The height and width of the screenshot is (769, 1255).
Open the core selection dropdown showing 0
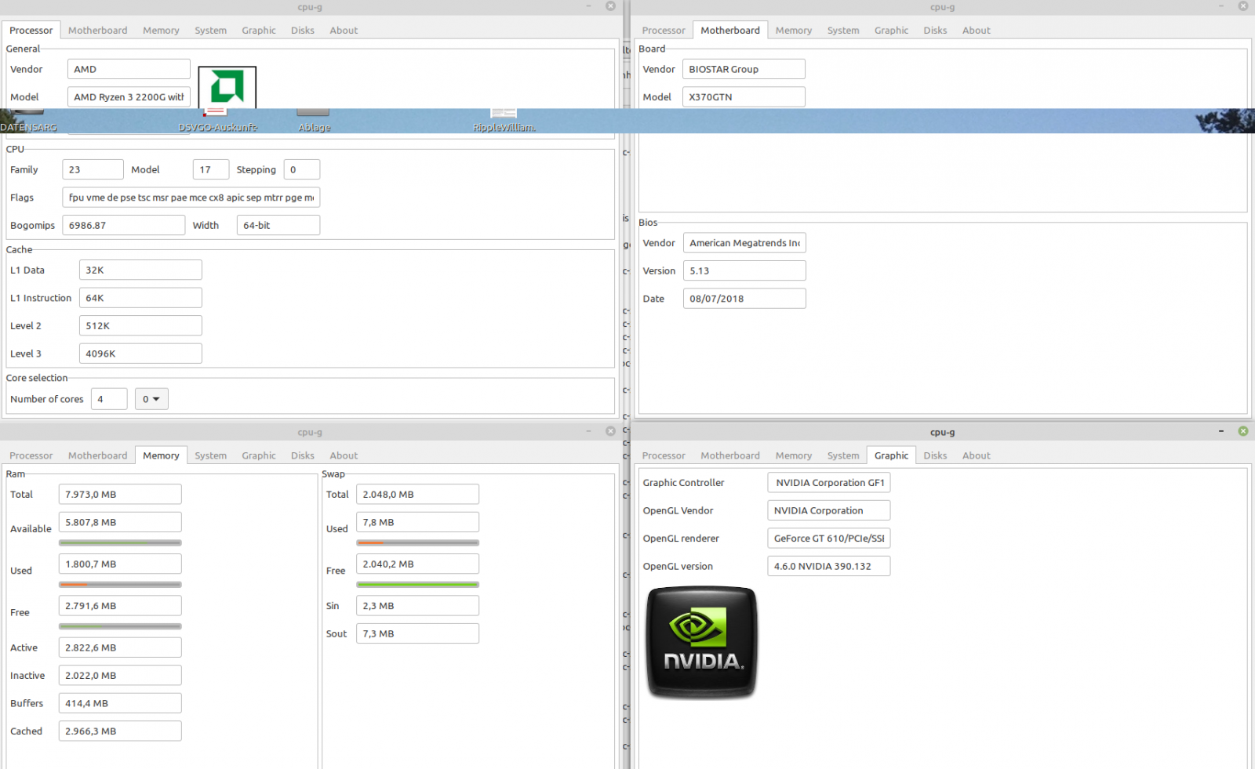tap(151, 399)
